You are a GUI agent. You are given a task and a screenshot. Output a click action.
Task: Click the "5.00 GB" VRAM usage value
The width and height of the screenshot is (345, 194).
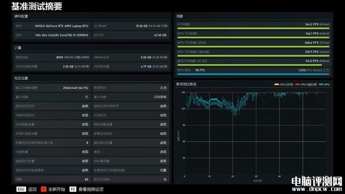coord(146,58)
